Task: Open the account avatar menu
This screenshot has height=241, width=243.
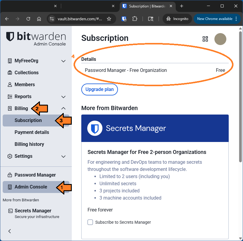Action: point(220,39)
